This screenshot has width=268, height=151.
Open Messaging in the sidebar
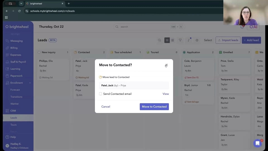pyautogui.click(x=16, y=41)
